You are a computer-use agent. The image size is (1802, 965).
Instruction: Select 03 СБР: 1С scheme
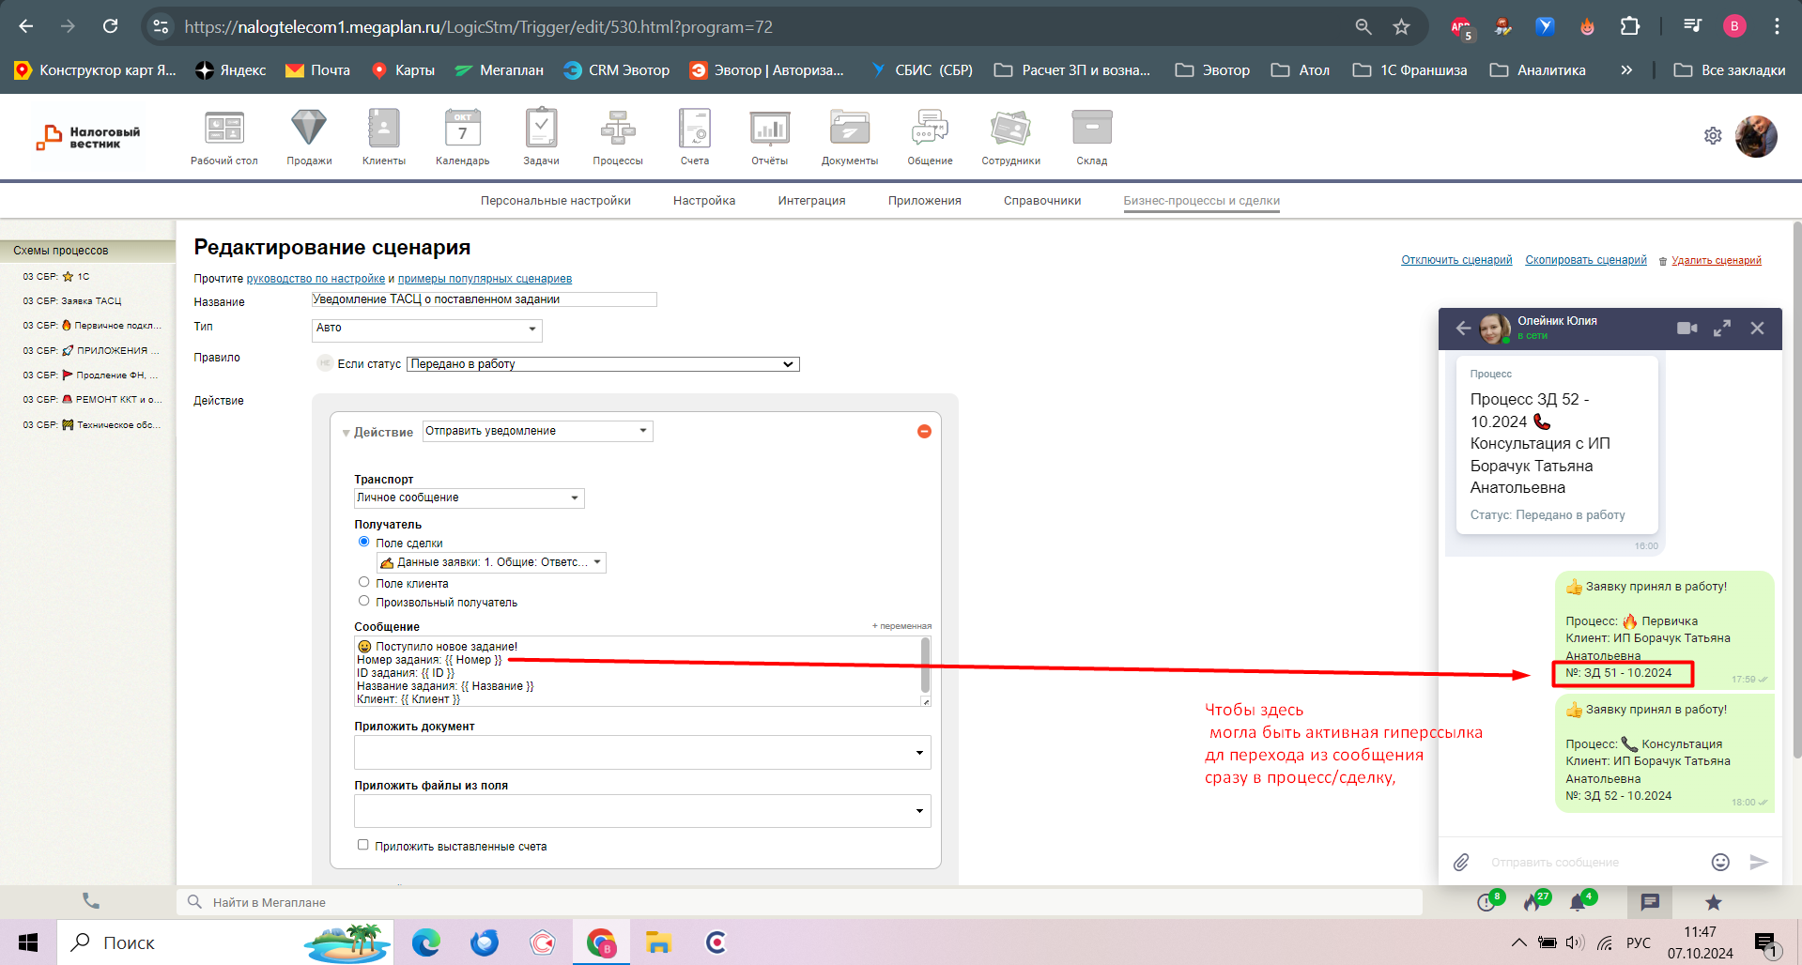point(56,277)
